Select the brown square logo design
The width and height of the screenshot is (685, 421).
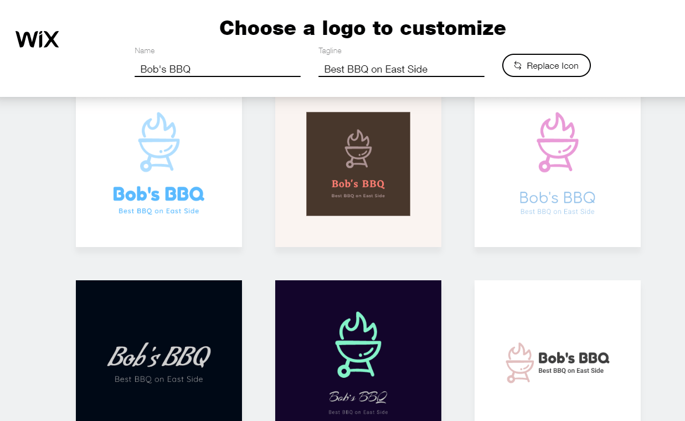pyautogui.click(x=358, y=172)
